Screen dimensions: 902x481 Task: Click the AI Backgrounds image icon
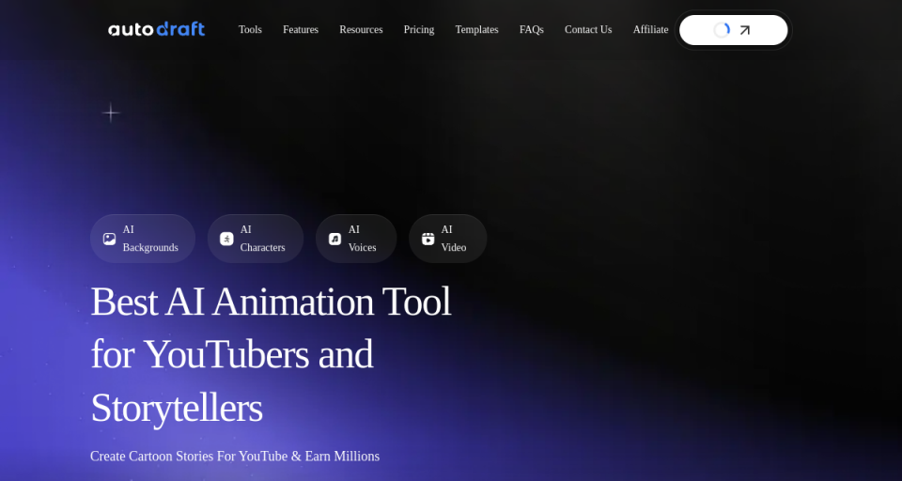click(x=110, y=239)
